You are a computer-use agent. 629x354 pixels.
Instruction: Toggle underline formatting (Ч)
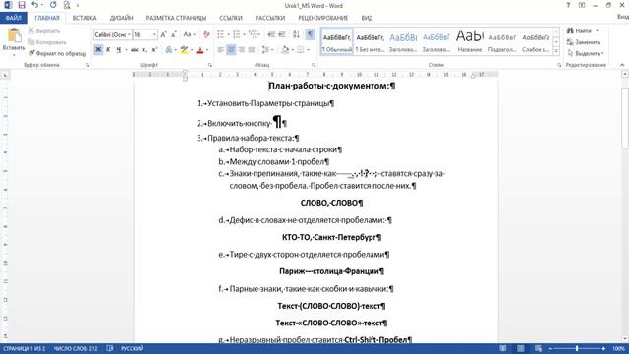(x=118, y=50)
